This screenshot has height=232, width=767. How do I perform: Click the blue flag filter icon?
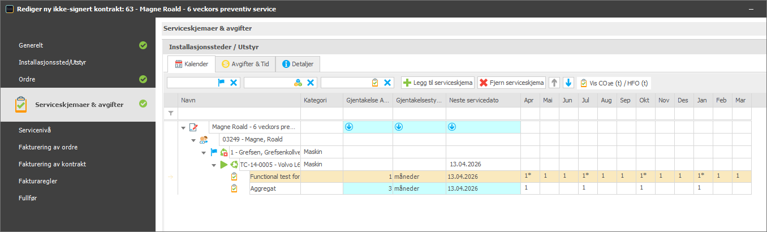221,83
